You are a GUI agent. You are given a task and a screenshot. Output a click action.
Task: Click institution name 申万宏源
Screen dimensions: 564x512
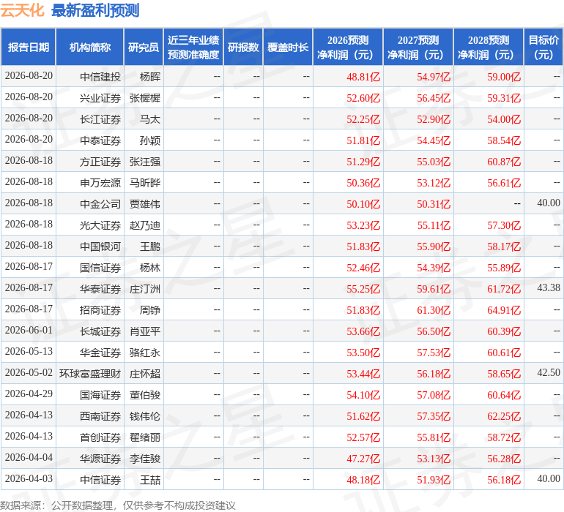[x=100, y=183]
